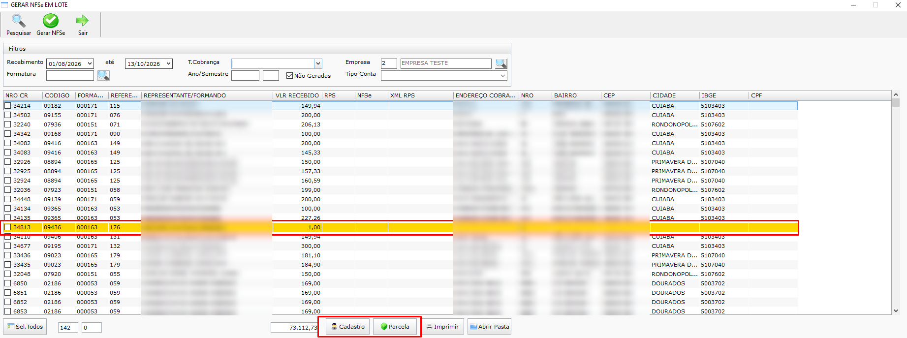Check the highlighted row 34813 checkbox
This screenshot has width=907, height=338.
pos(8,227)
